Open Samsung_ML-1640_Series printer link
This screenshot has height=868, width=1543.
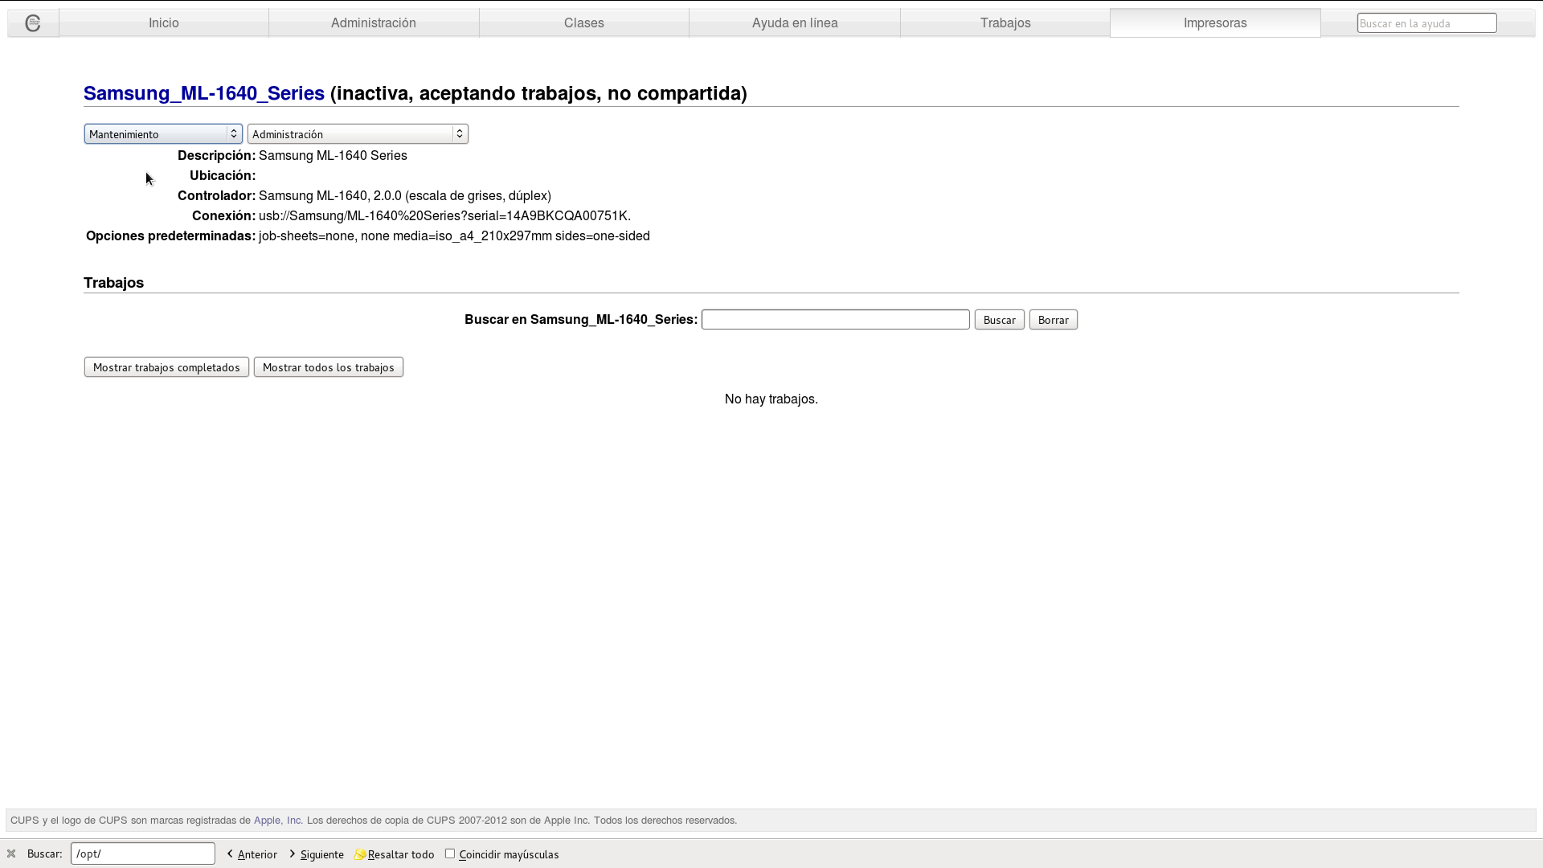click(x=204, y=93)
